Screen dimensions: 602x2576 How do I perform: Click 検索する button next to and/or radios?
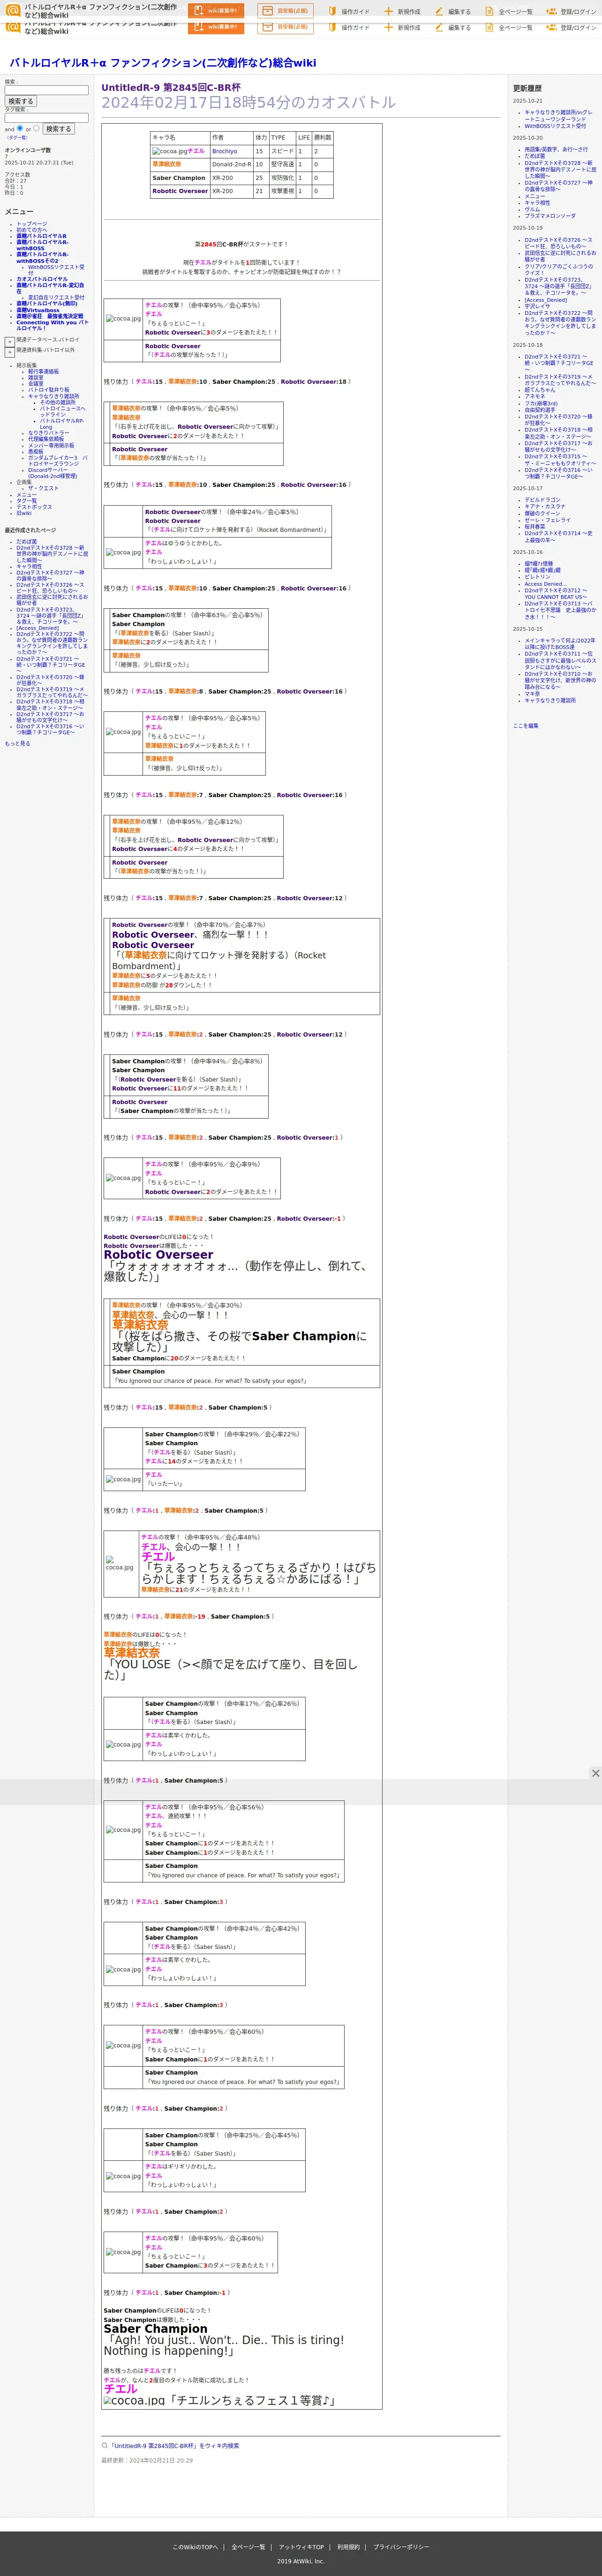coord(58,129)
